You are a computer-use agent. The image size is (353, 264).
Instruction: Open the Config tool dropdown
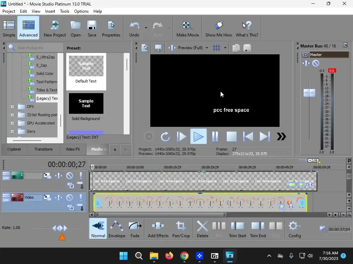coord(300,226)
